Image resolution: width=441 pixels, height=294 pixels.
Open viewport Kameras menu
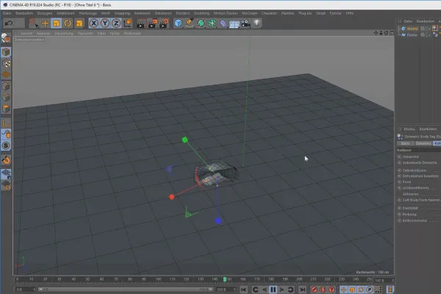(43, 34)
